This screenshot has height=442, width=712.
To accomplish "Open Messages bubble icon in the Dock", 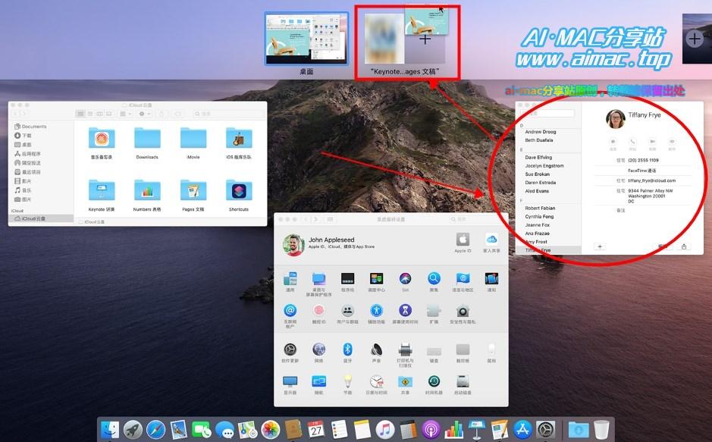I will (x=224, y=429).
